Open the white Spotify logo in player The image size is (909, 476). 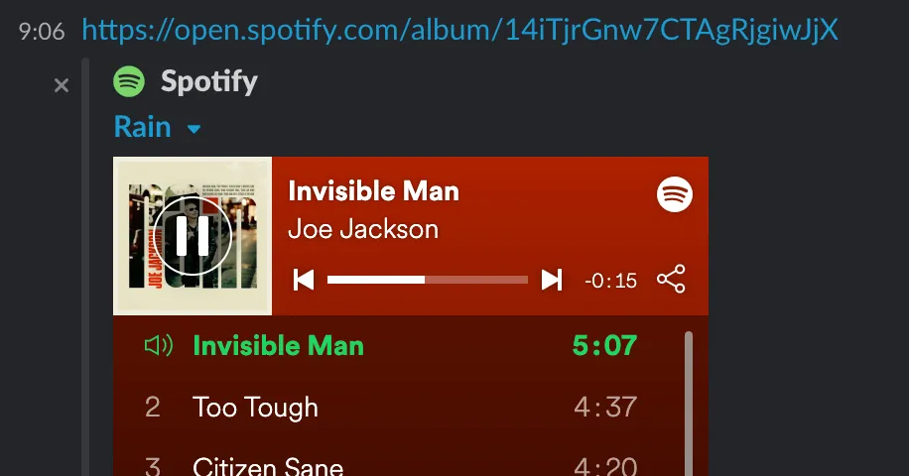click(x=674, y=194)
